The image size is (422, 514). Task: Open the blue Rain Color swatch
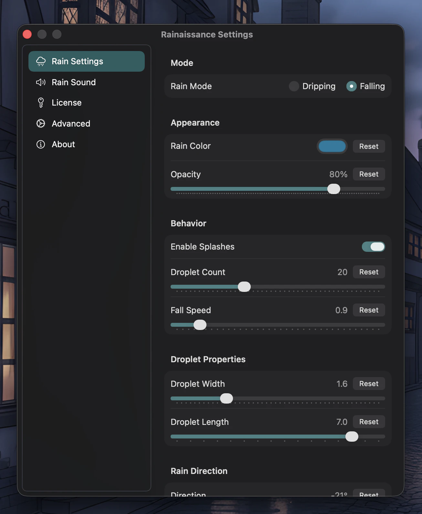coord(332,146)
